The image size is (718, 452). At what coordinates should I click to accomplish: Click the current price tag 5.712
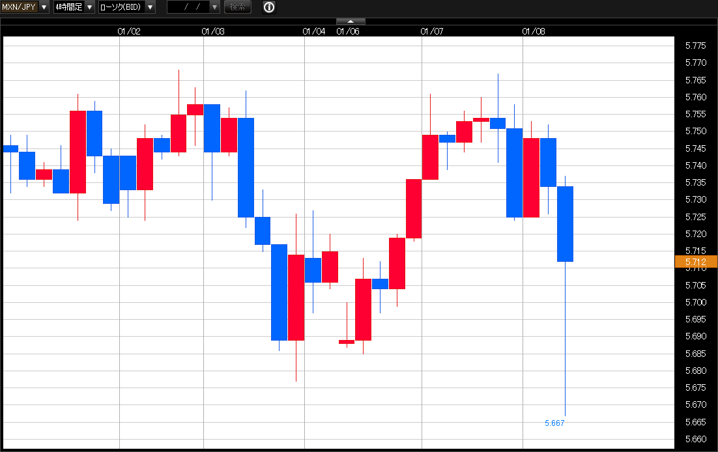696,262
